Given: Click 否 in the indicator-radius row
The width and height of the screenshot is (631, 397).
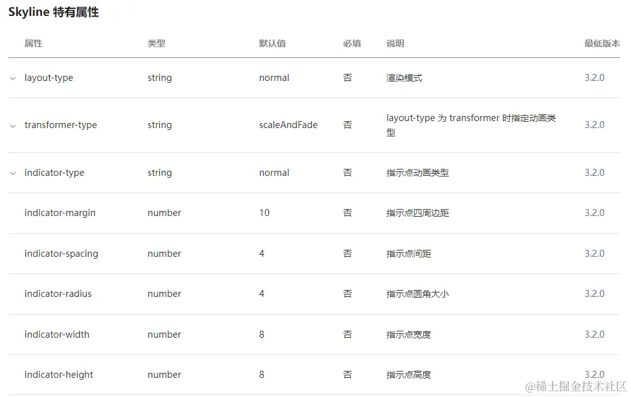Looking at the screenshot, I should [348, 294].
